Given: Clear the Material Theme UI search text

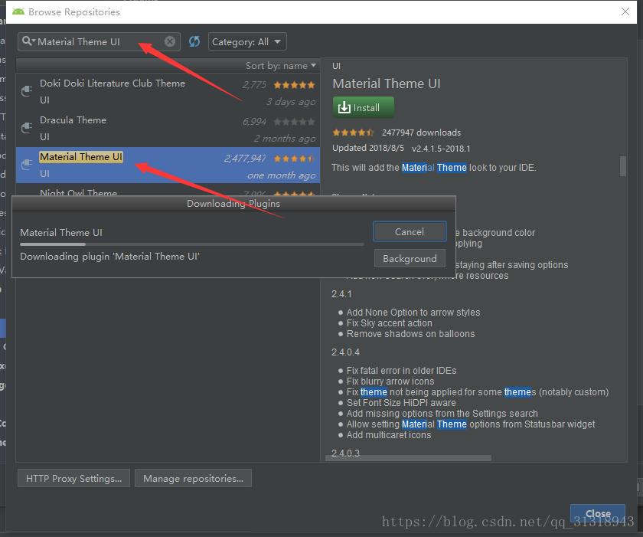Looking at the screenshot, I should pos(170,41).
